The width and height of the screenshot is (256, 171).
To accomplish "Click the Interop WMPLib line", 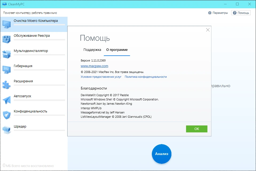I will 91,108.
